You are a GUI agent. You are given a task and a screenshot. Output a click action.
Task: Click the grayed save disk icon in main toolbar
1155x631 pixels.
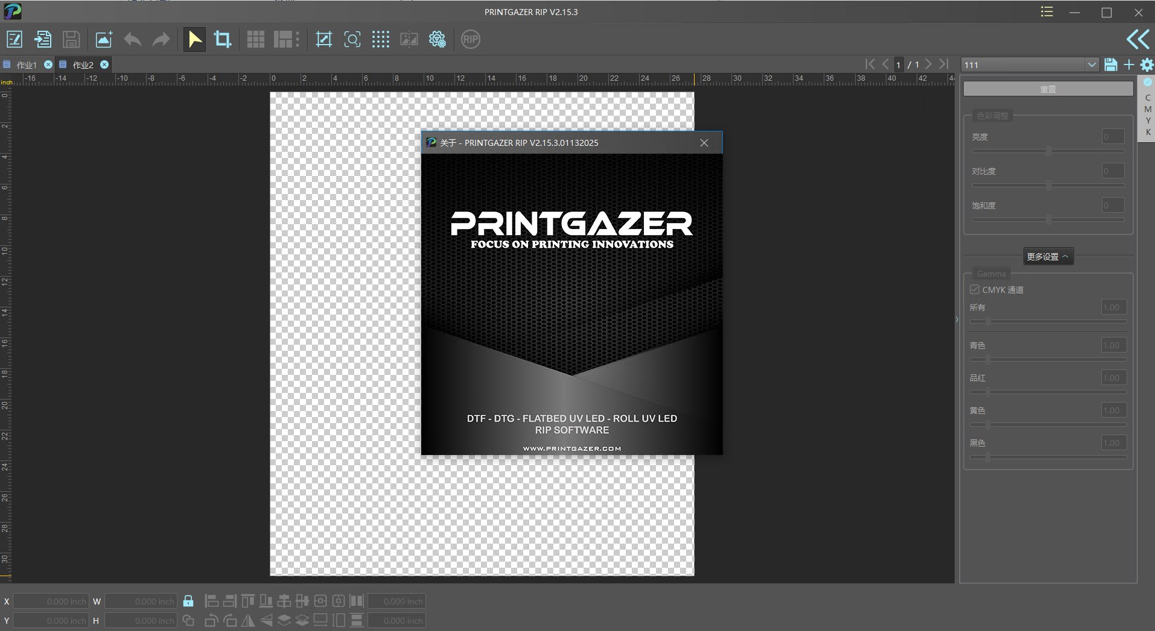(x=71, y=40)
